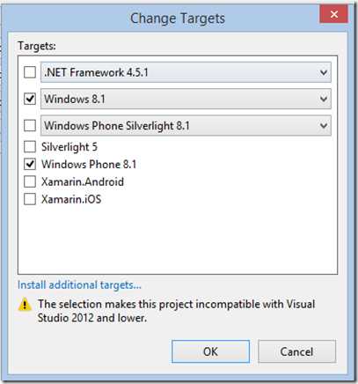The height and width of the screenshot is (384, 358).
Task: Close the Change Targets dialog with X
Action: 334,14
